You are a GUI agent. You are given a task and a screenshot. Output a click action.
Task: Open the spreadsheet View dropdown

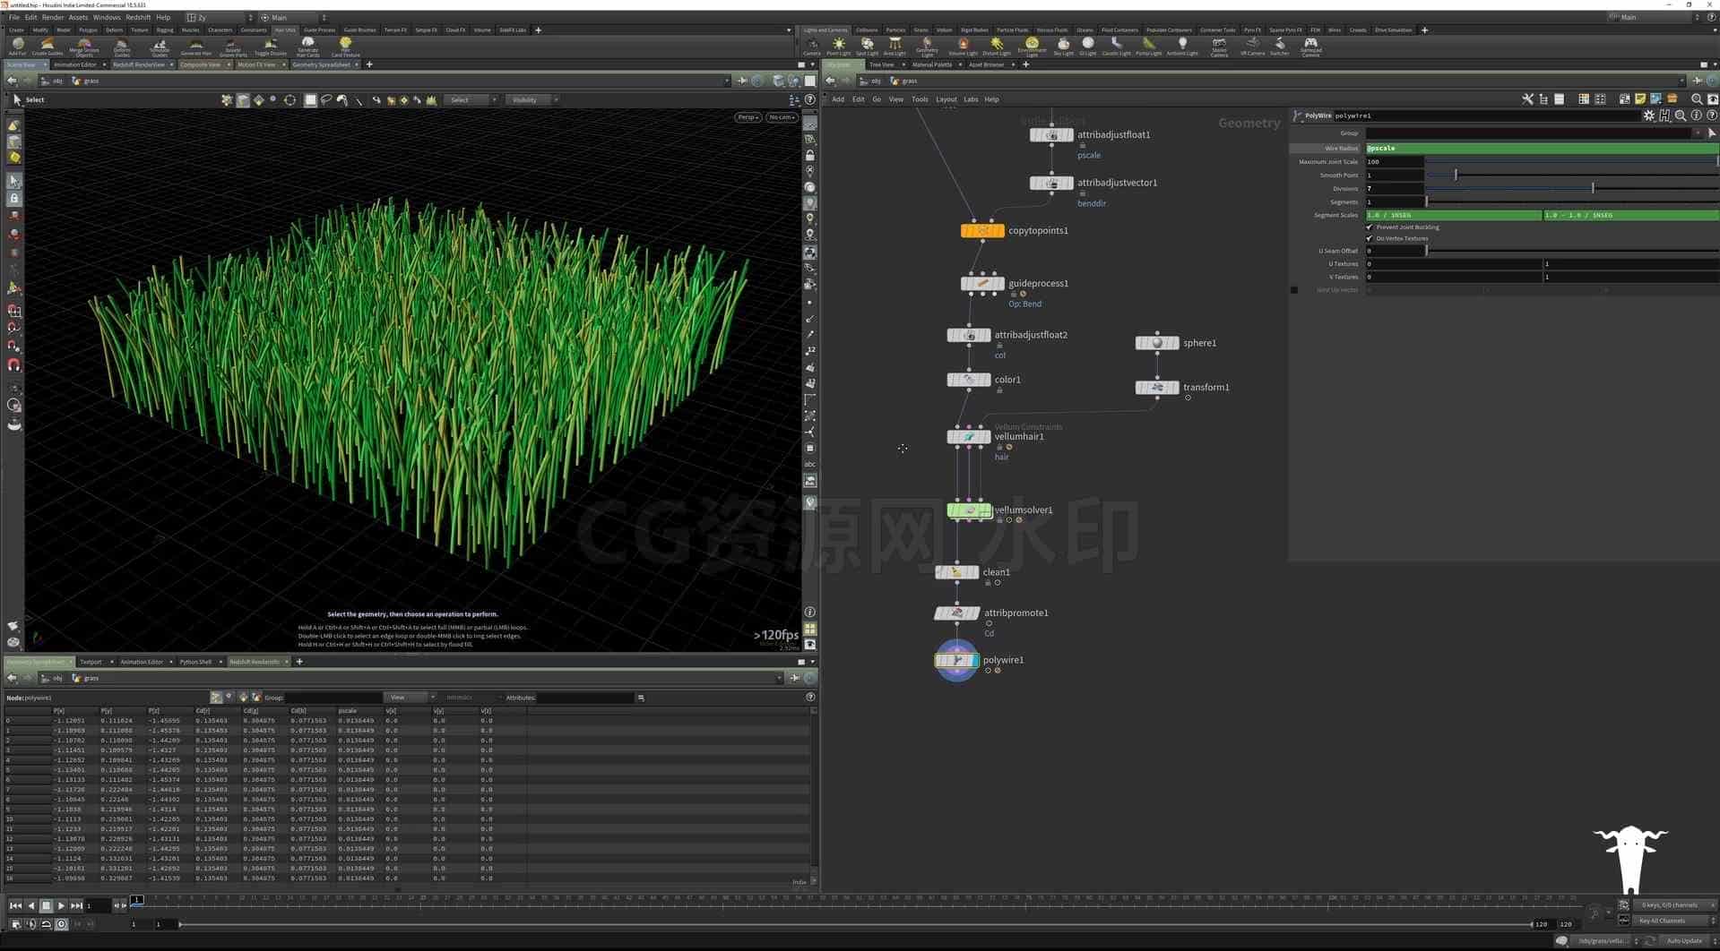pos(410,698)
